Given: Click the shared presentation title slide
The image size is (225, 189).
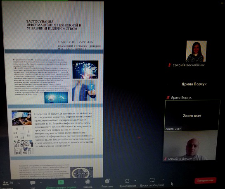Looking at the screenshot, I should [x=54, y=25].
